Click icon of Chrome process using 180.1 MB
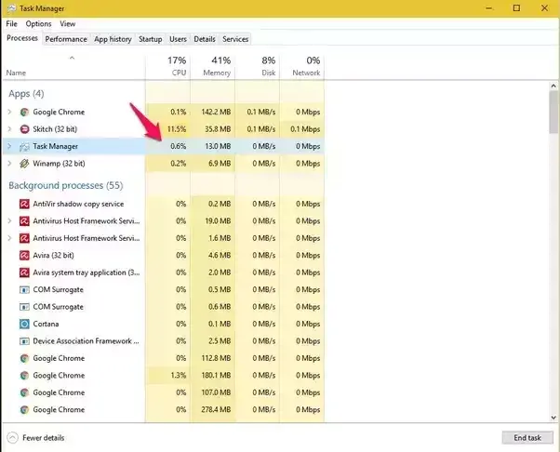This screenshot has width=560, height=452. [x=24, y=375]
